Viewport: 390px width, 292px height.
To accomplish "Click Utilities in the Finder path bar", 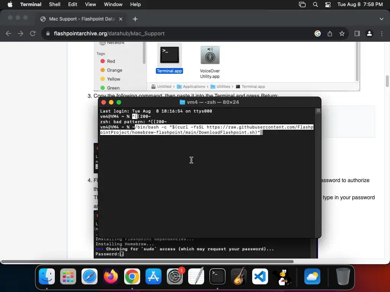I will point(221,86).
